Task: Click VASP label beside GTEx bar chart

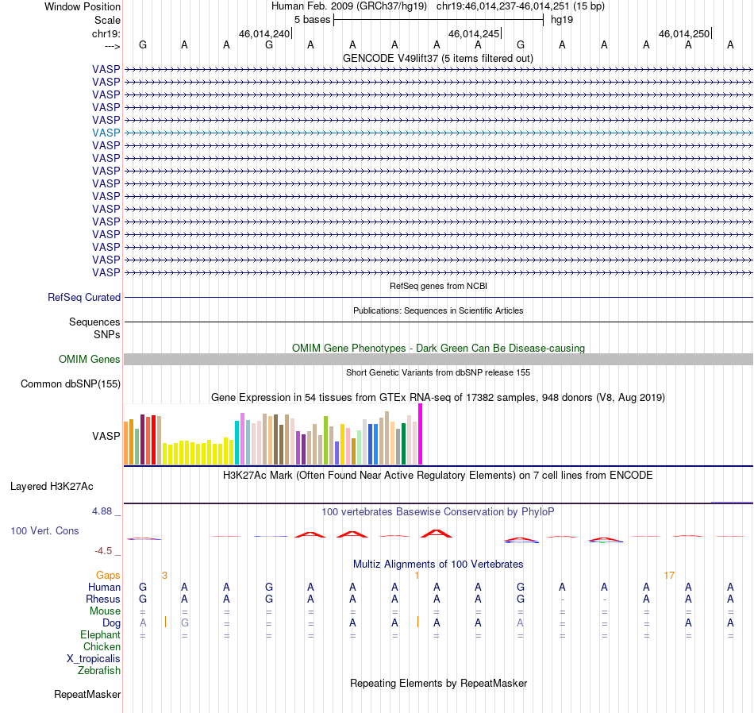Action: pyautogui.click(x=106, y=436)
